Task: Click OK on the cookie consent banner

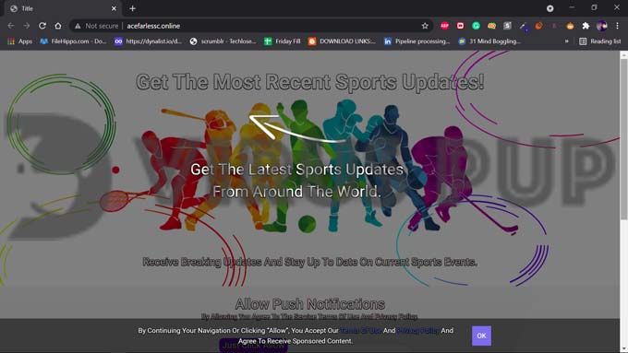Action: coord(481,335)
